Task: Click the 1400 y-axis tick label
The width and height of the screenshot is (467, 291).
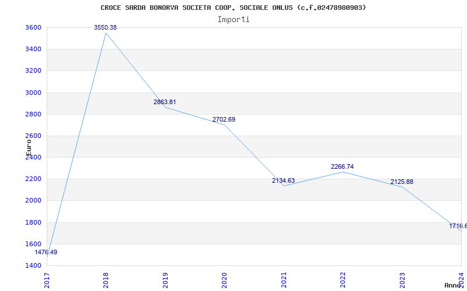Action: 33,265
